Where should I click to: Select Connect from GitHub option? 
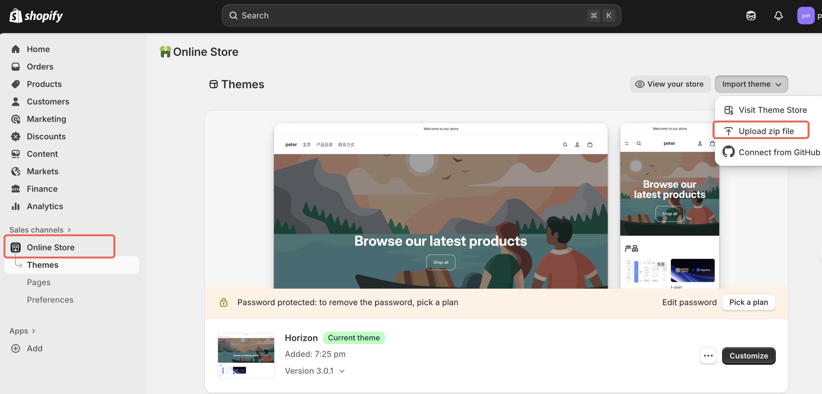click(779, 152)
